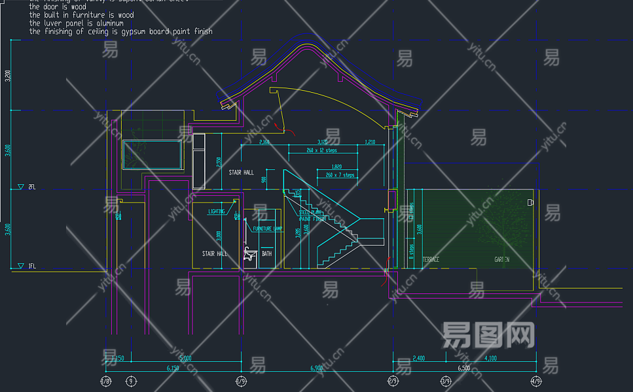Select the 2,550 vertical dimension in stair hall
The image size is (633, 392).
[219, 163]
